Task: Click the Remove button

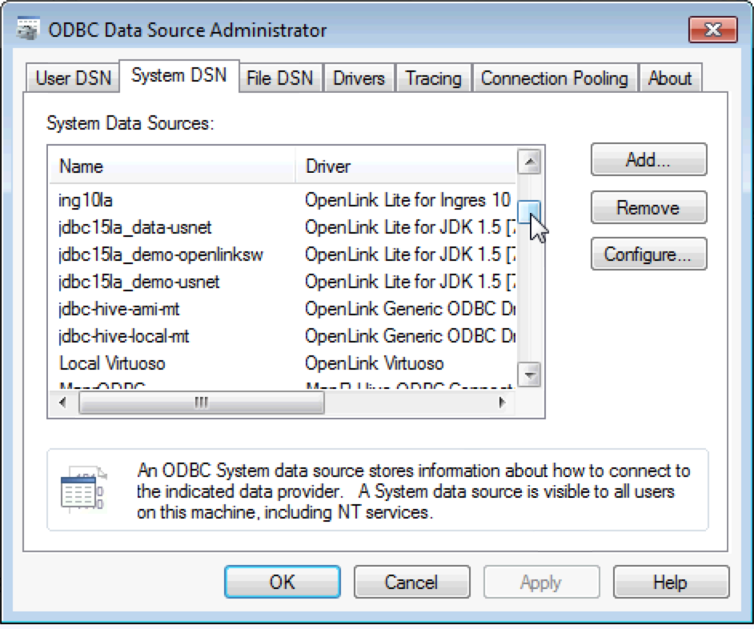Action: tap(648, 208)
